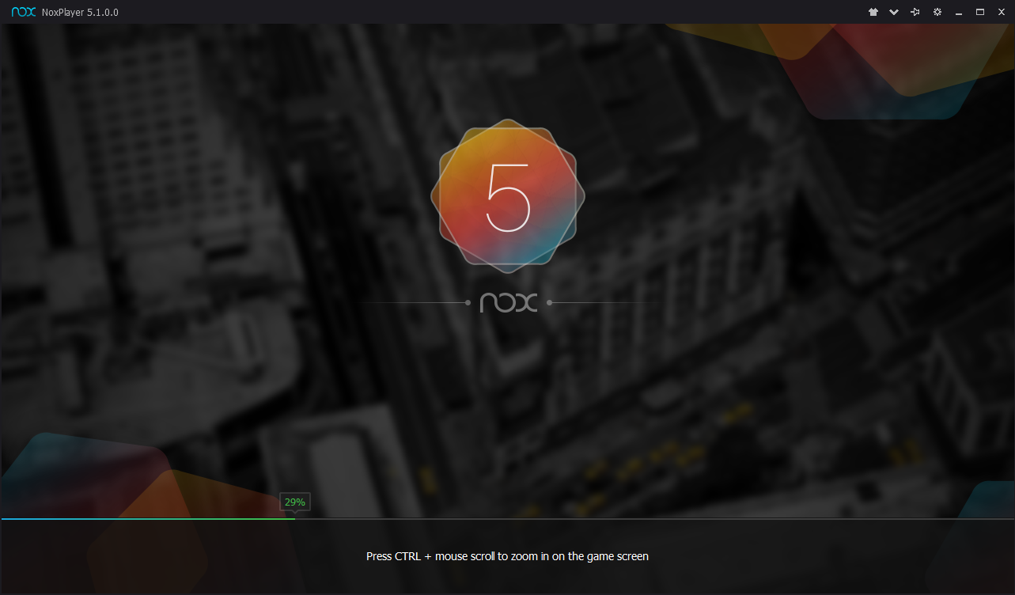Click the nox wordmark under the logo
The height and width of the screenshot is (595, 1015).
click(x=509, y=302)
